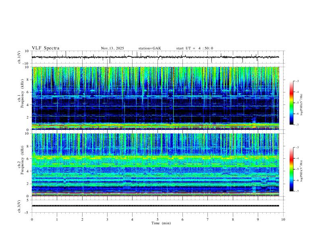The height and width of the screenshot is (246, 319).
Task: Select the ch.2 color bar log(PSD) label
Action: pyautogui.click(x=302, y=171)
